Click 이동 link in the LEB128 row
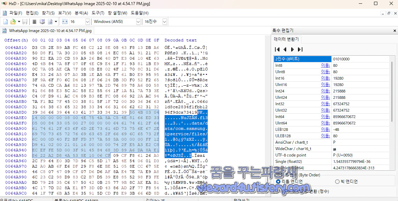Screen dimensions: 398x201 (326, 129)
